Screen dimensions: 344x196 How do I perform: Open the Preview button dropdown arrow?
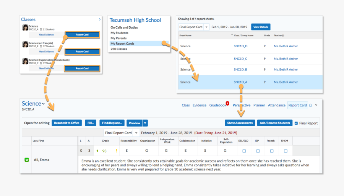[x=145, y=123]
